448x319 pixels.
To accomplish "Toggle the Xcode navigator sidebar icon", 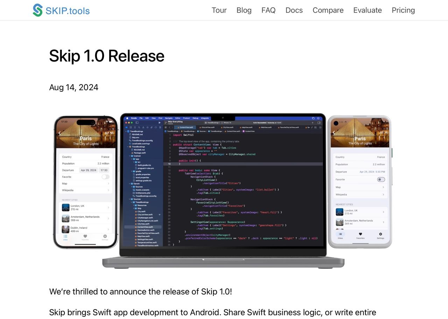I will pos(137,123).
